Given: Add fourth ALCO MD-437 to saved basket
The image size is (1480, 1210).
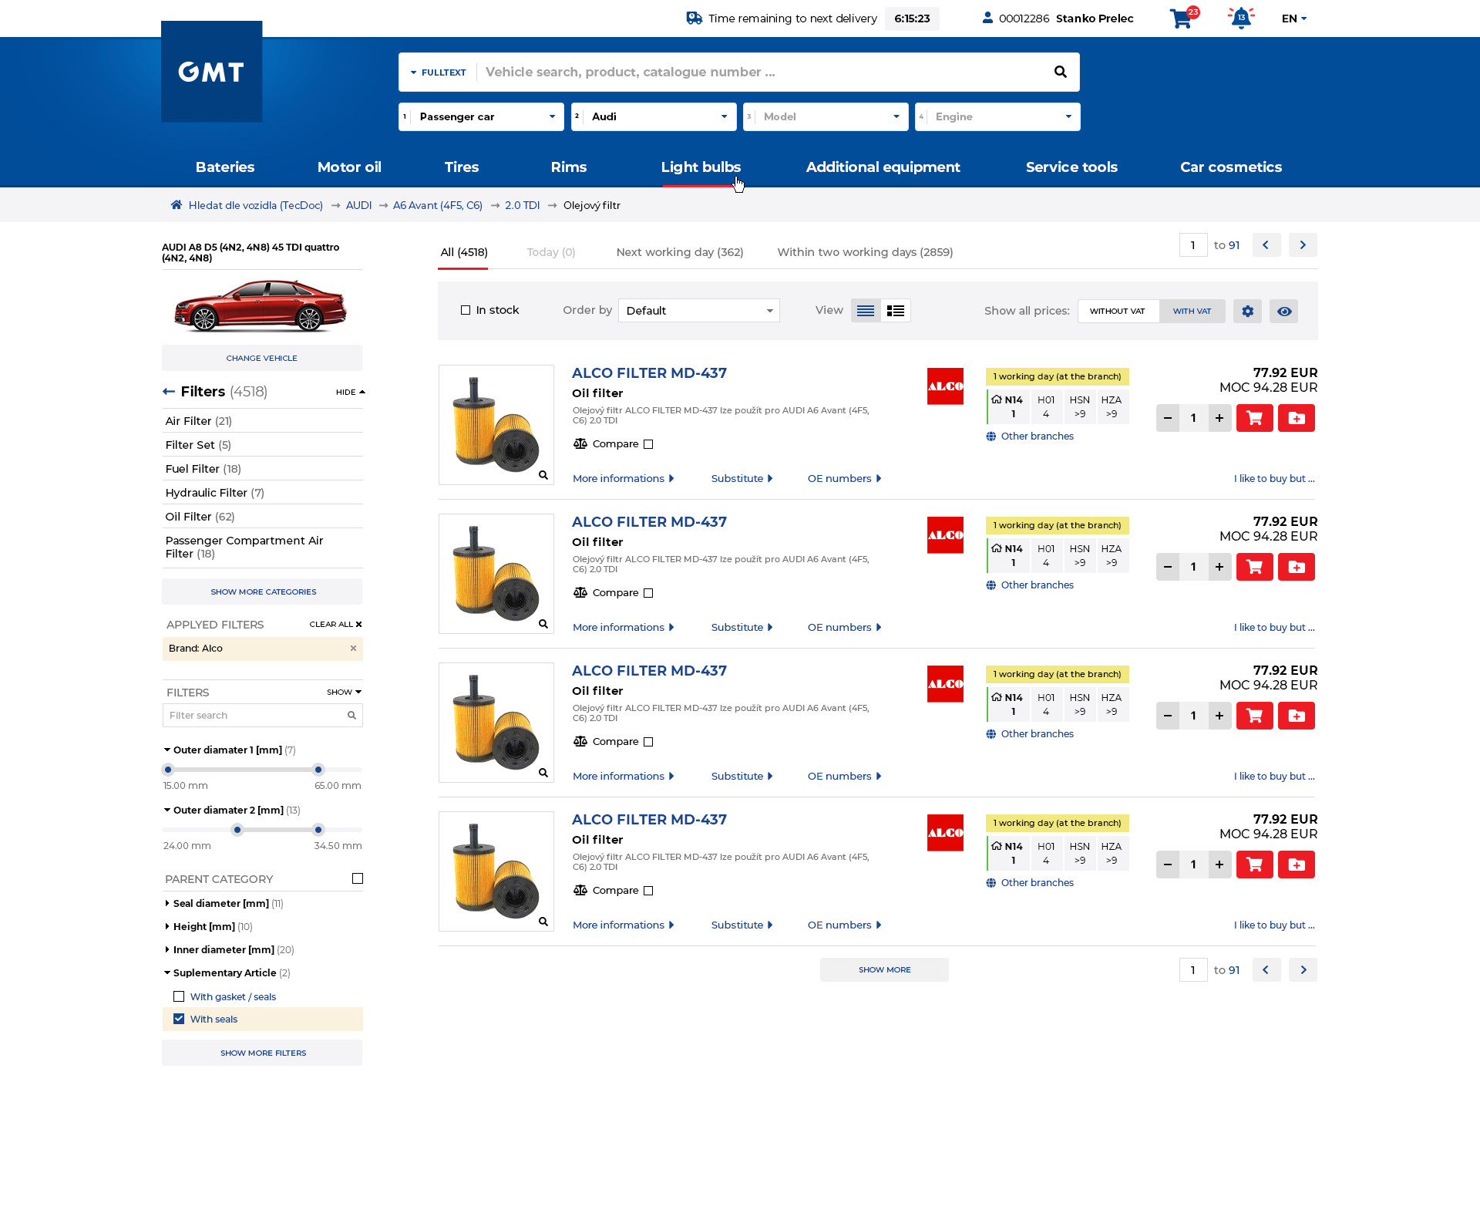Looking at the screenshot, I should click(1296, 865).
